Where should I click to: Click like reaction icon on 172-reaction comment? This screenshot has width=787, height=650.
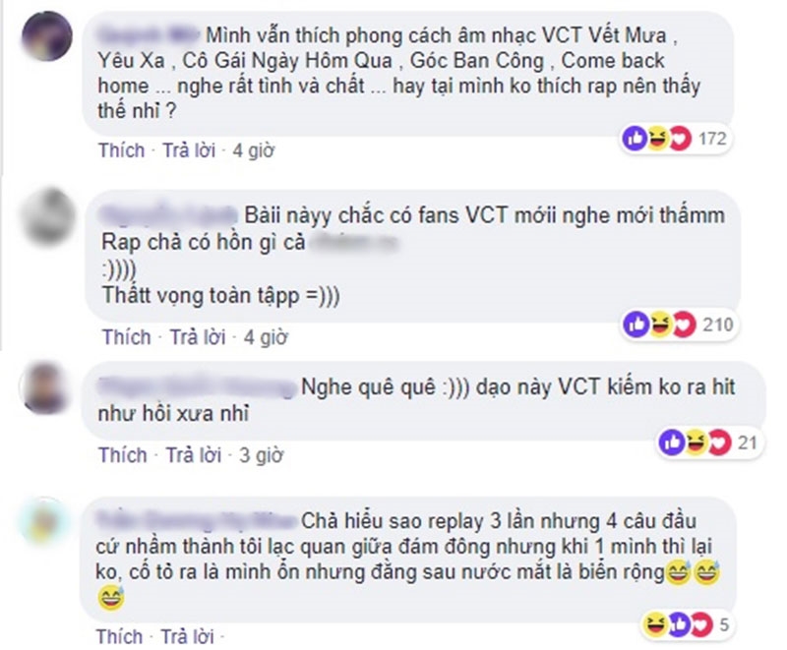pyautogui.click(x=635, y=139)
